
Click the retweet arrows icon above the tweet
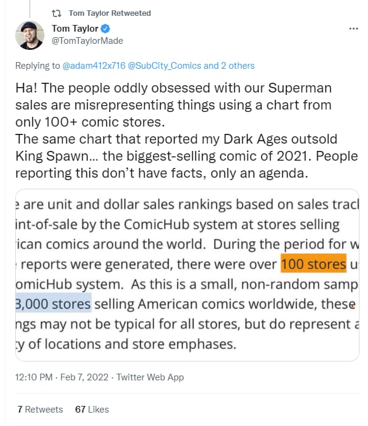click(57, 13)
